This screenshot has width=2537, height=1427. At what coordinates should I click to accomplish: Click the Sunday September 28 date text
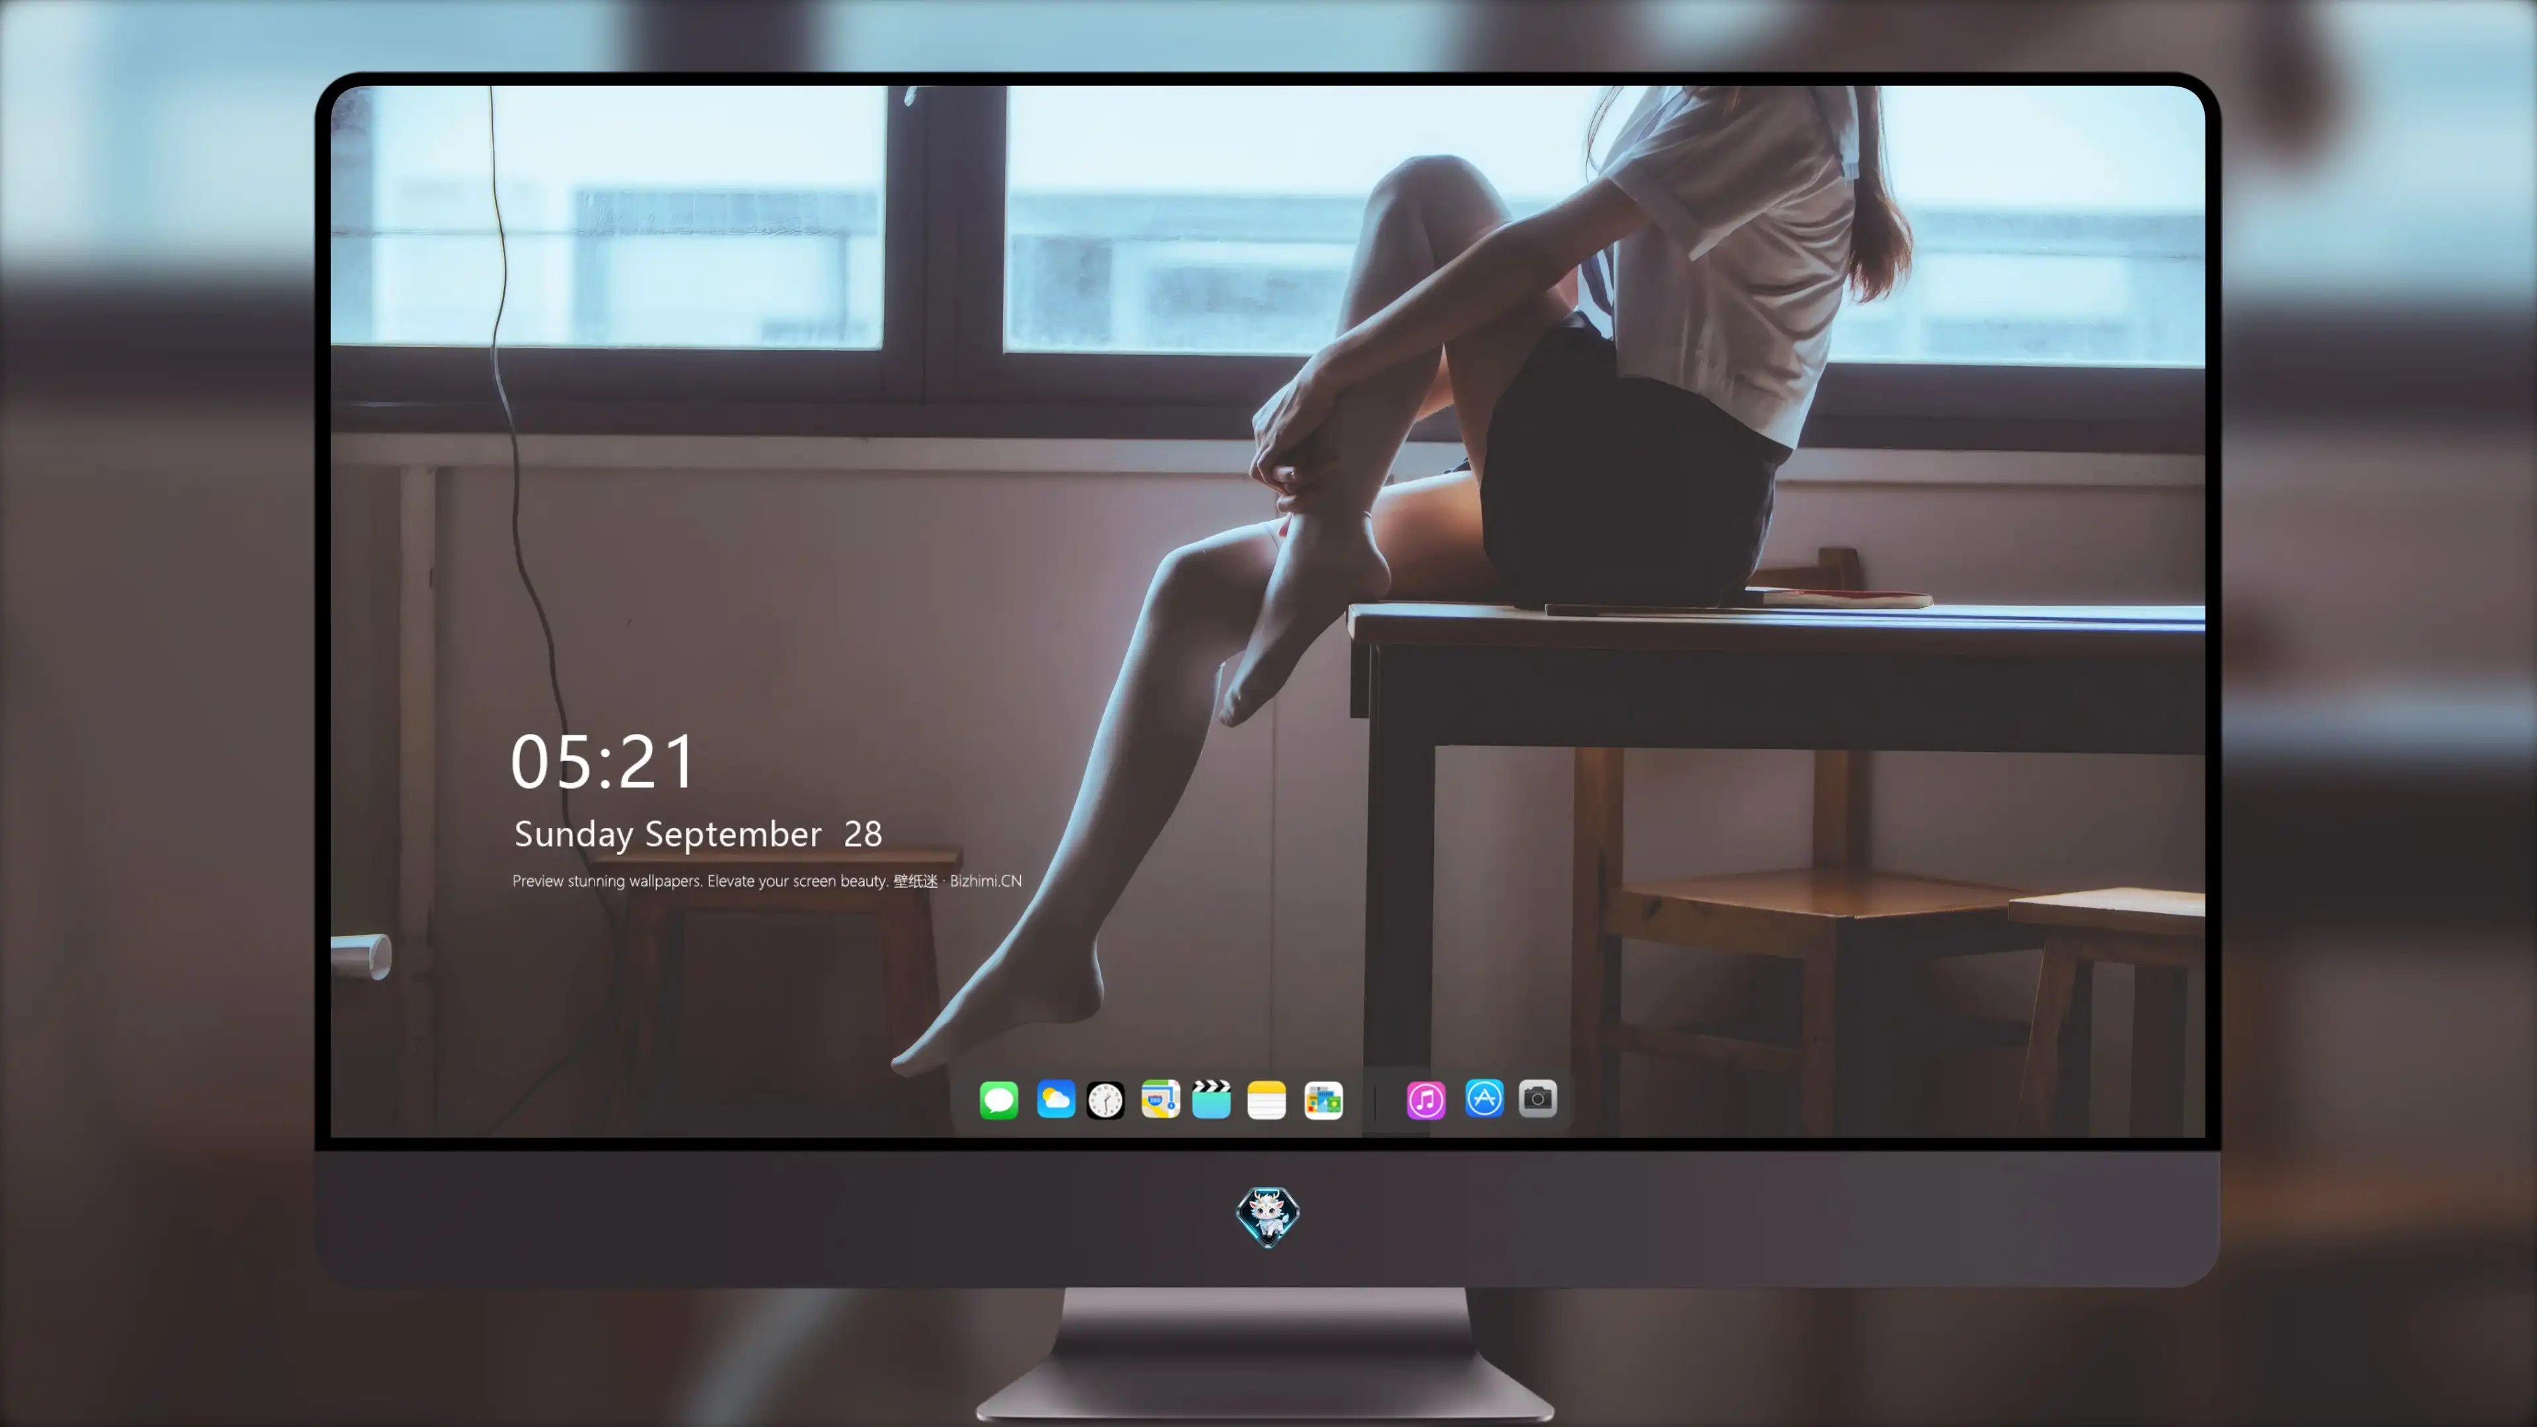[x=698, y=834]
